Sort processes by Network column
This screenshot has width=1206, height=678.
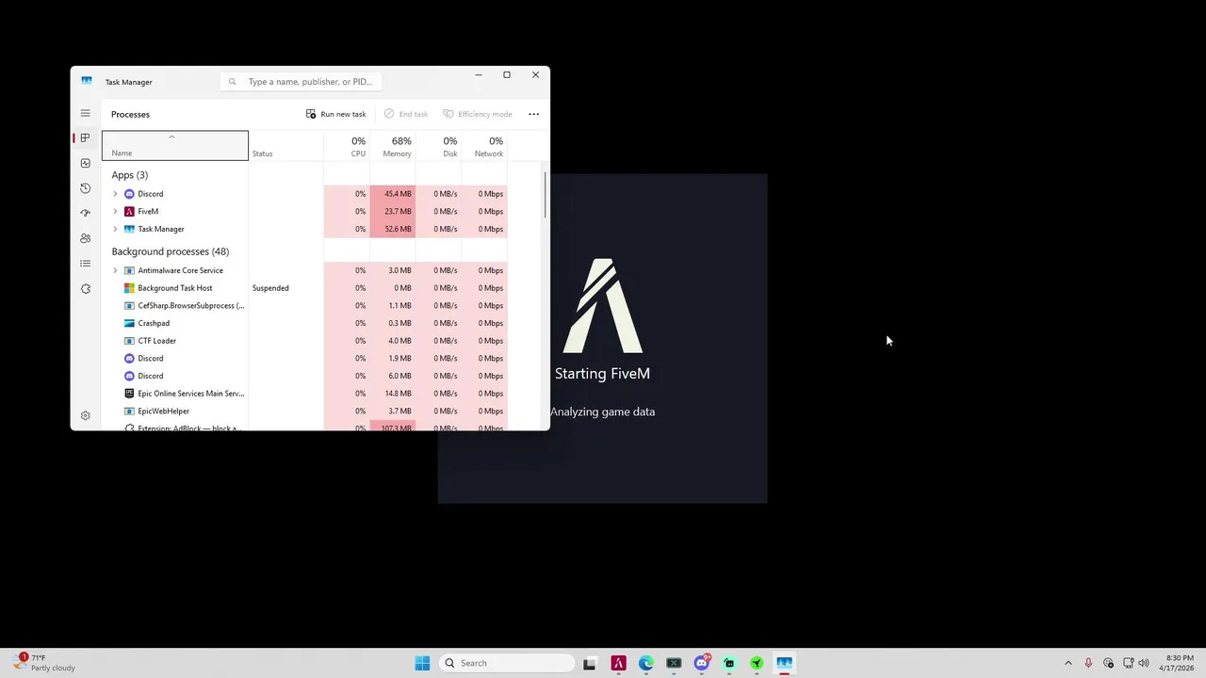pos(484,146)
